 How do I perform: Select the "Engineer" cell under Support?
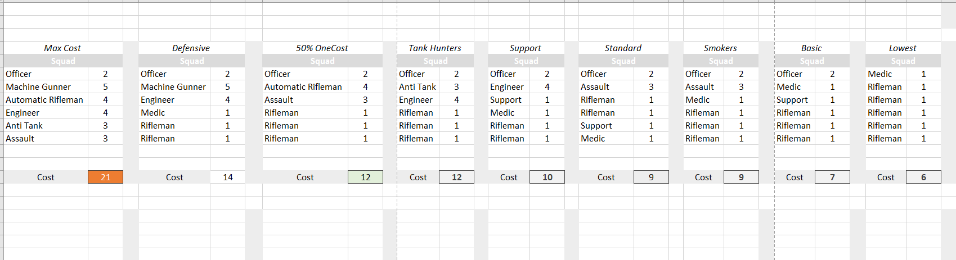(x=507, y=87)
